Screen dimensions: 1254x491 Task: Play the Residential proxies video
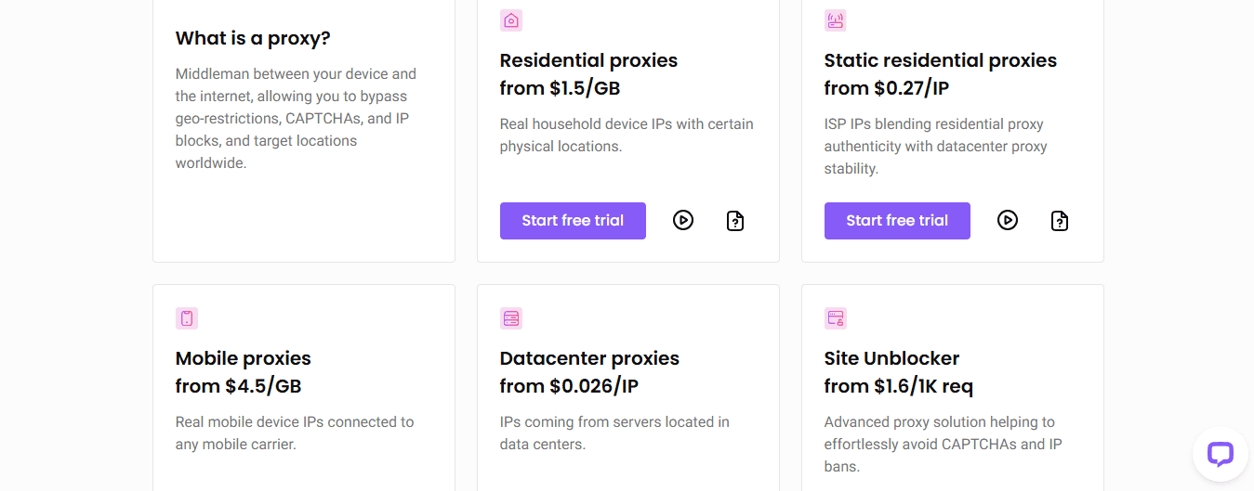[683, 221]
